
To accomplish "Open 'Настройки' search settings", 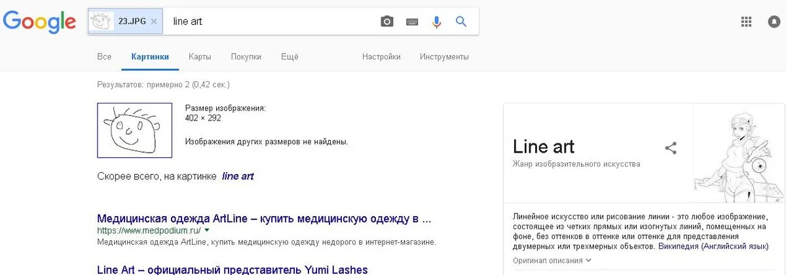I will point(381,57).
